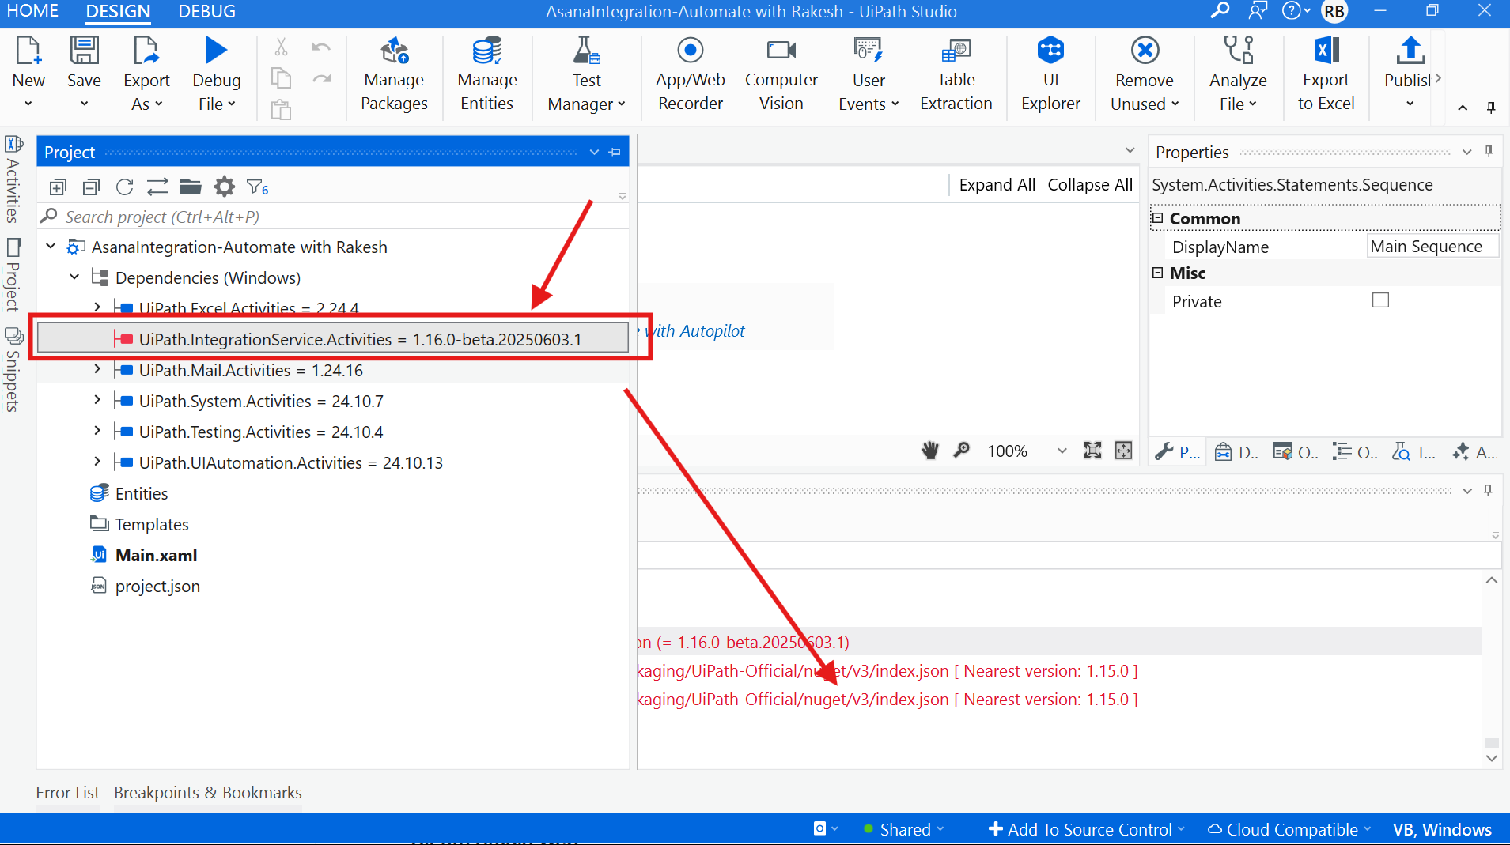The width and height of the screenshot is (1510, 845).
Task: Click Collapse All in designer
Action: point(1090,185)
